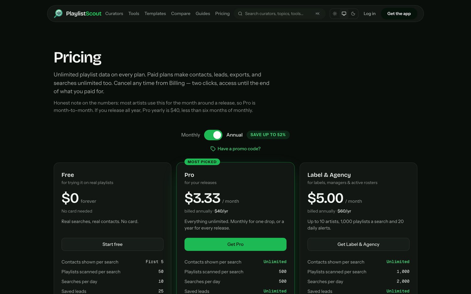The image size is (471, 294).
Task: Click Start free button
Action: pos(112,244)
